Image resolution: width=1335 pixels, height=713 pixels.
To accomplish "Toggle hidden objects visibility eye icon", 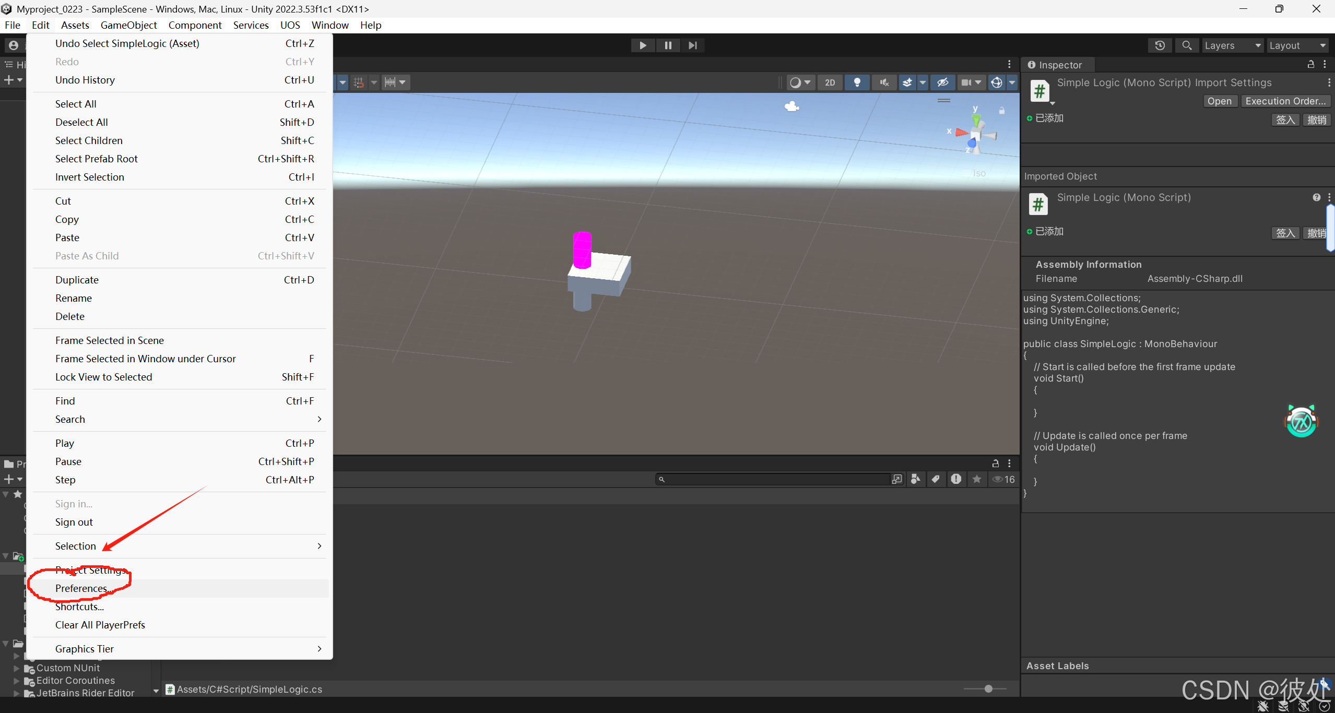I will pos(942,82).
